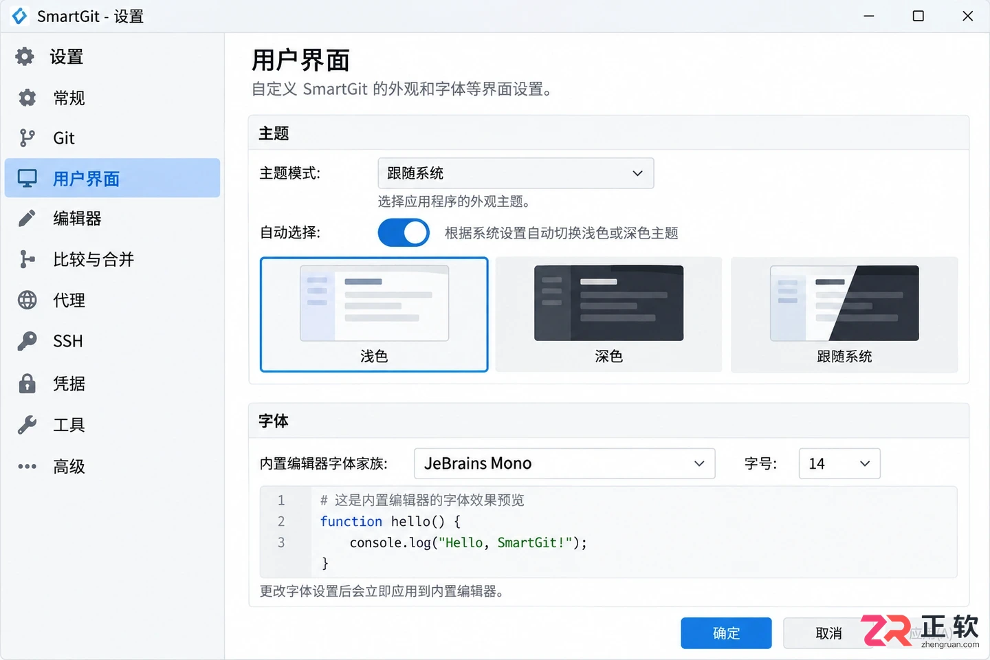Click the 自动选择 label
This screenshot has height=660, width=990.
[289, 232]
